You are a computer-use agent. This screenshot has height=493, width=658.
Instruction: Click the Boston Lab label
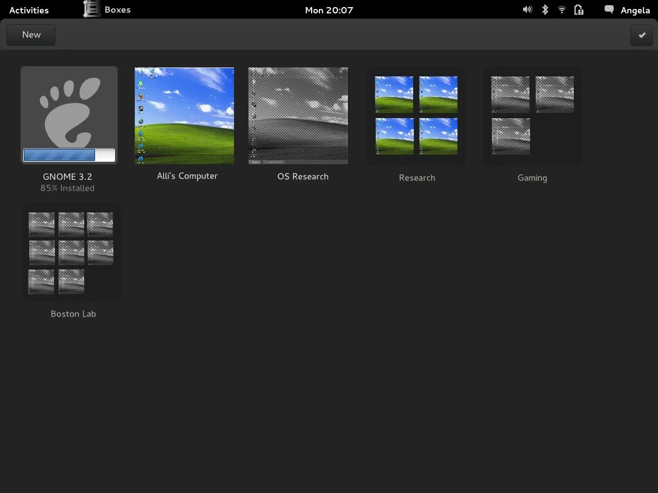(x=73, y=314)
